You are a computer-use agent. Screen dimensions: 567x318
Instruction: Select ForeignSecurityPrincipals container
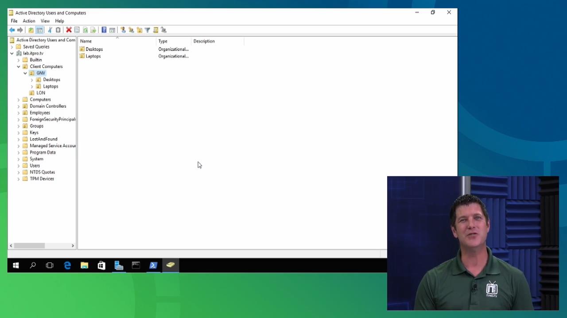(x=52, y=119)
